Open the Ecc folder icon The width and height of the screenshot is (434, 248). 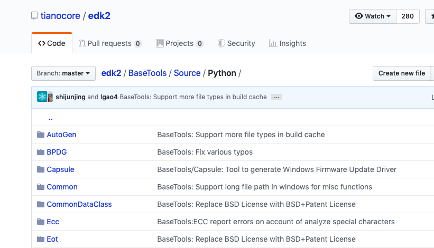tap(41, 222)
